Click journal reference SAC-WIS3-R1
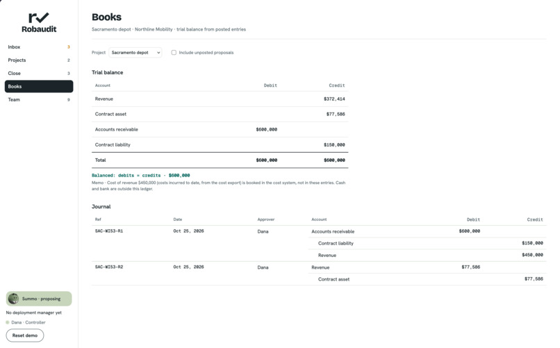The height and width of the screenshot is (348, 560). (x=109, y=231)
